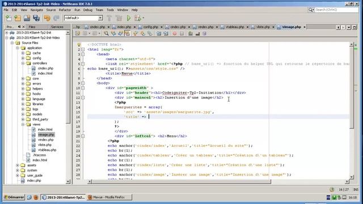Click the Find Next Occurrence icon
This screenshot has width=363, height=204.
pyautogui.click(x=120, y=33)
